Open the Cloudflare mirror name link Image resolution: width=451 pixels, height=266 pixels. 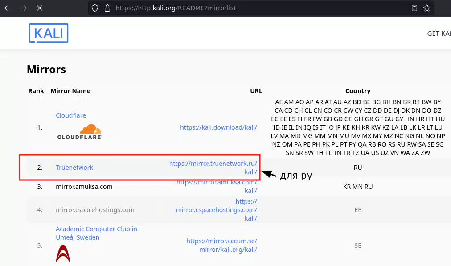pos(71,115)
